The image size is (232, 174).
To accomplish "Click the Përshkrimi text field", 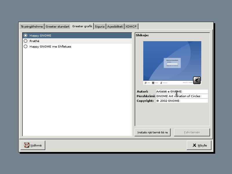I will click(182, 96).
